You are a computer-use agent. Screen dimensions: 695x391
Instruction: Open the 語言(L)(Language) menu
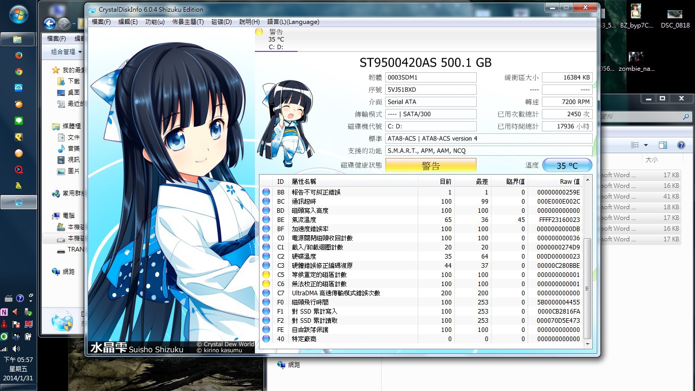coord(293,22)
